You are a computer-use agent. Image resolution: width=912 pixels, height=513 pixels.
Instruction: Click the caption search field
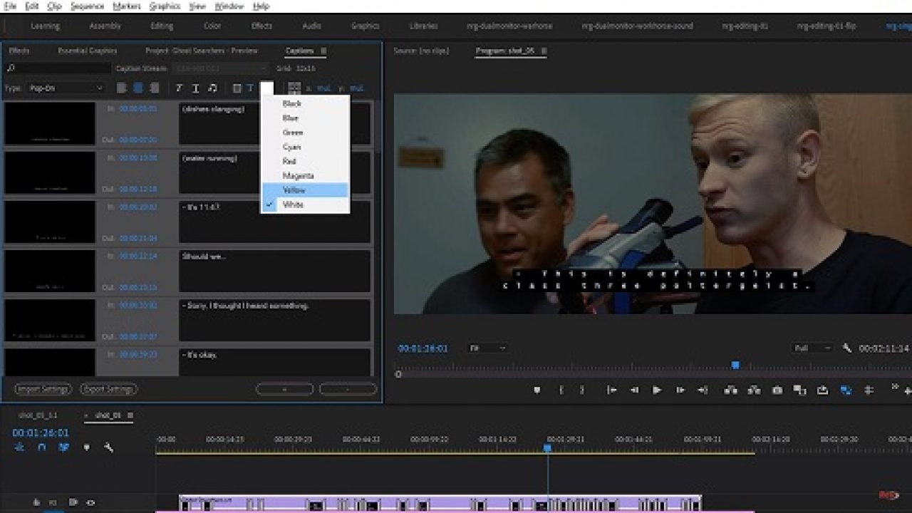[x=58, y=68]
